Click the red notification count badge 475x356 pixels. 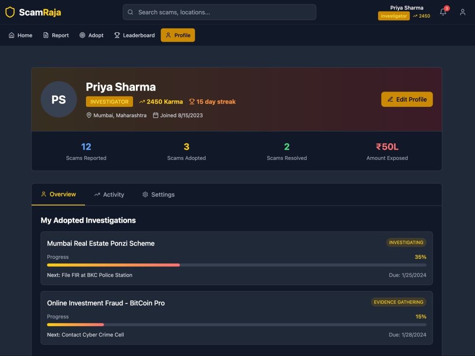(446, 9)
